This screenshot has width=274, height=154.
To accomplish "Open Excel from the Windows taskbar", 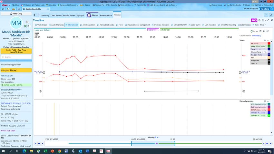I will (45, 151).
